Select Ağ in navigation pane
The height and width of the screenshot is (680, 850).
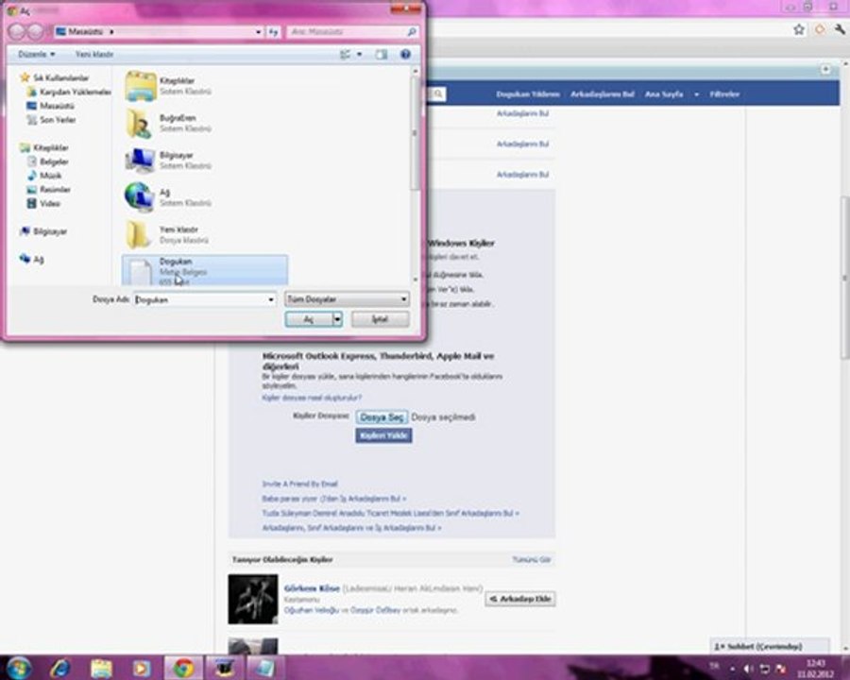point(38,259)
